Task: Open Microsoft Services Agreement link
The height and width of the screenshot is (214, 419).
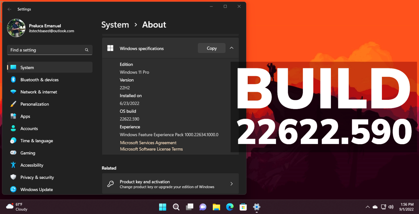Action: coord(148,143)
